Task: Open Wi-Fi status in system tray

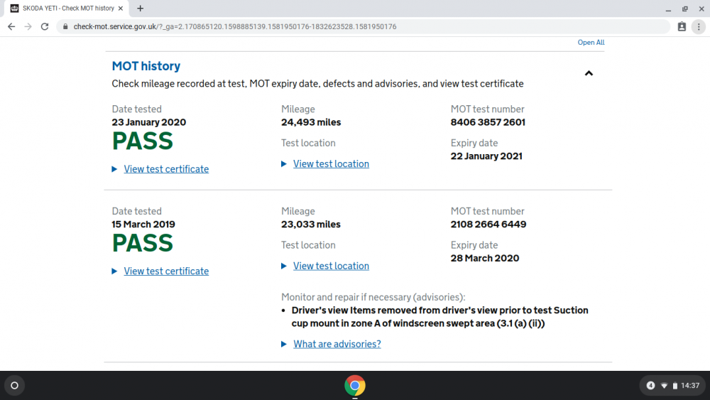Action: [x=664, y=386]
